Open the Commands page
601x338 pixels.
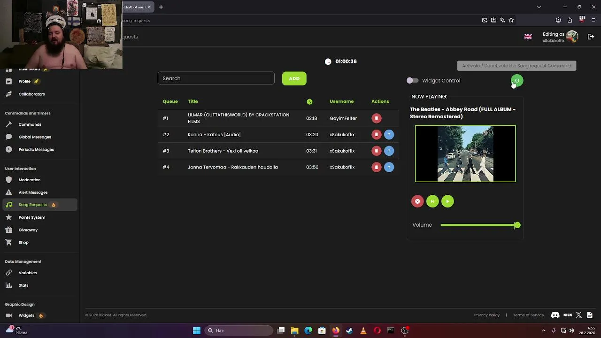coord(30,124)
